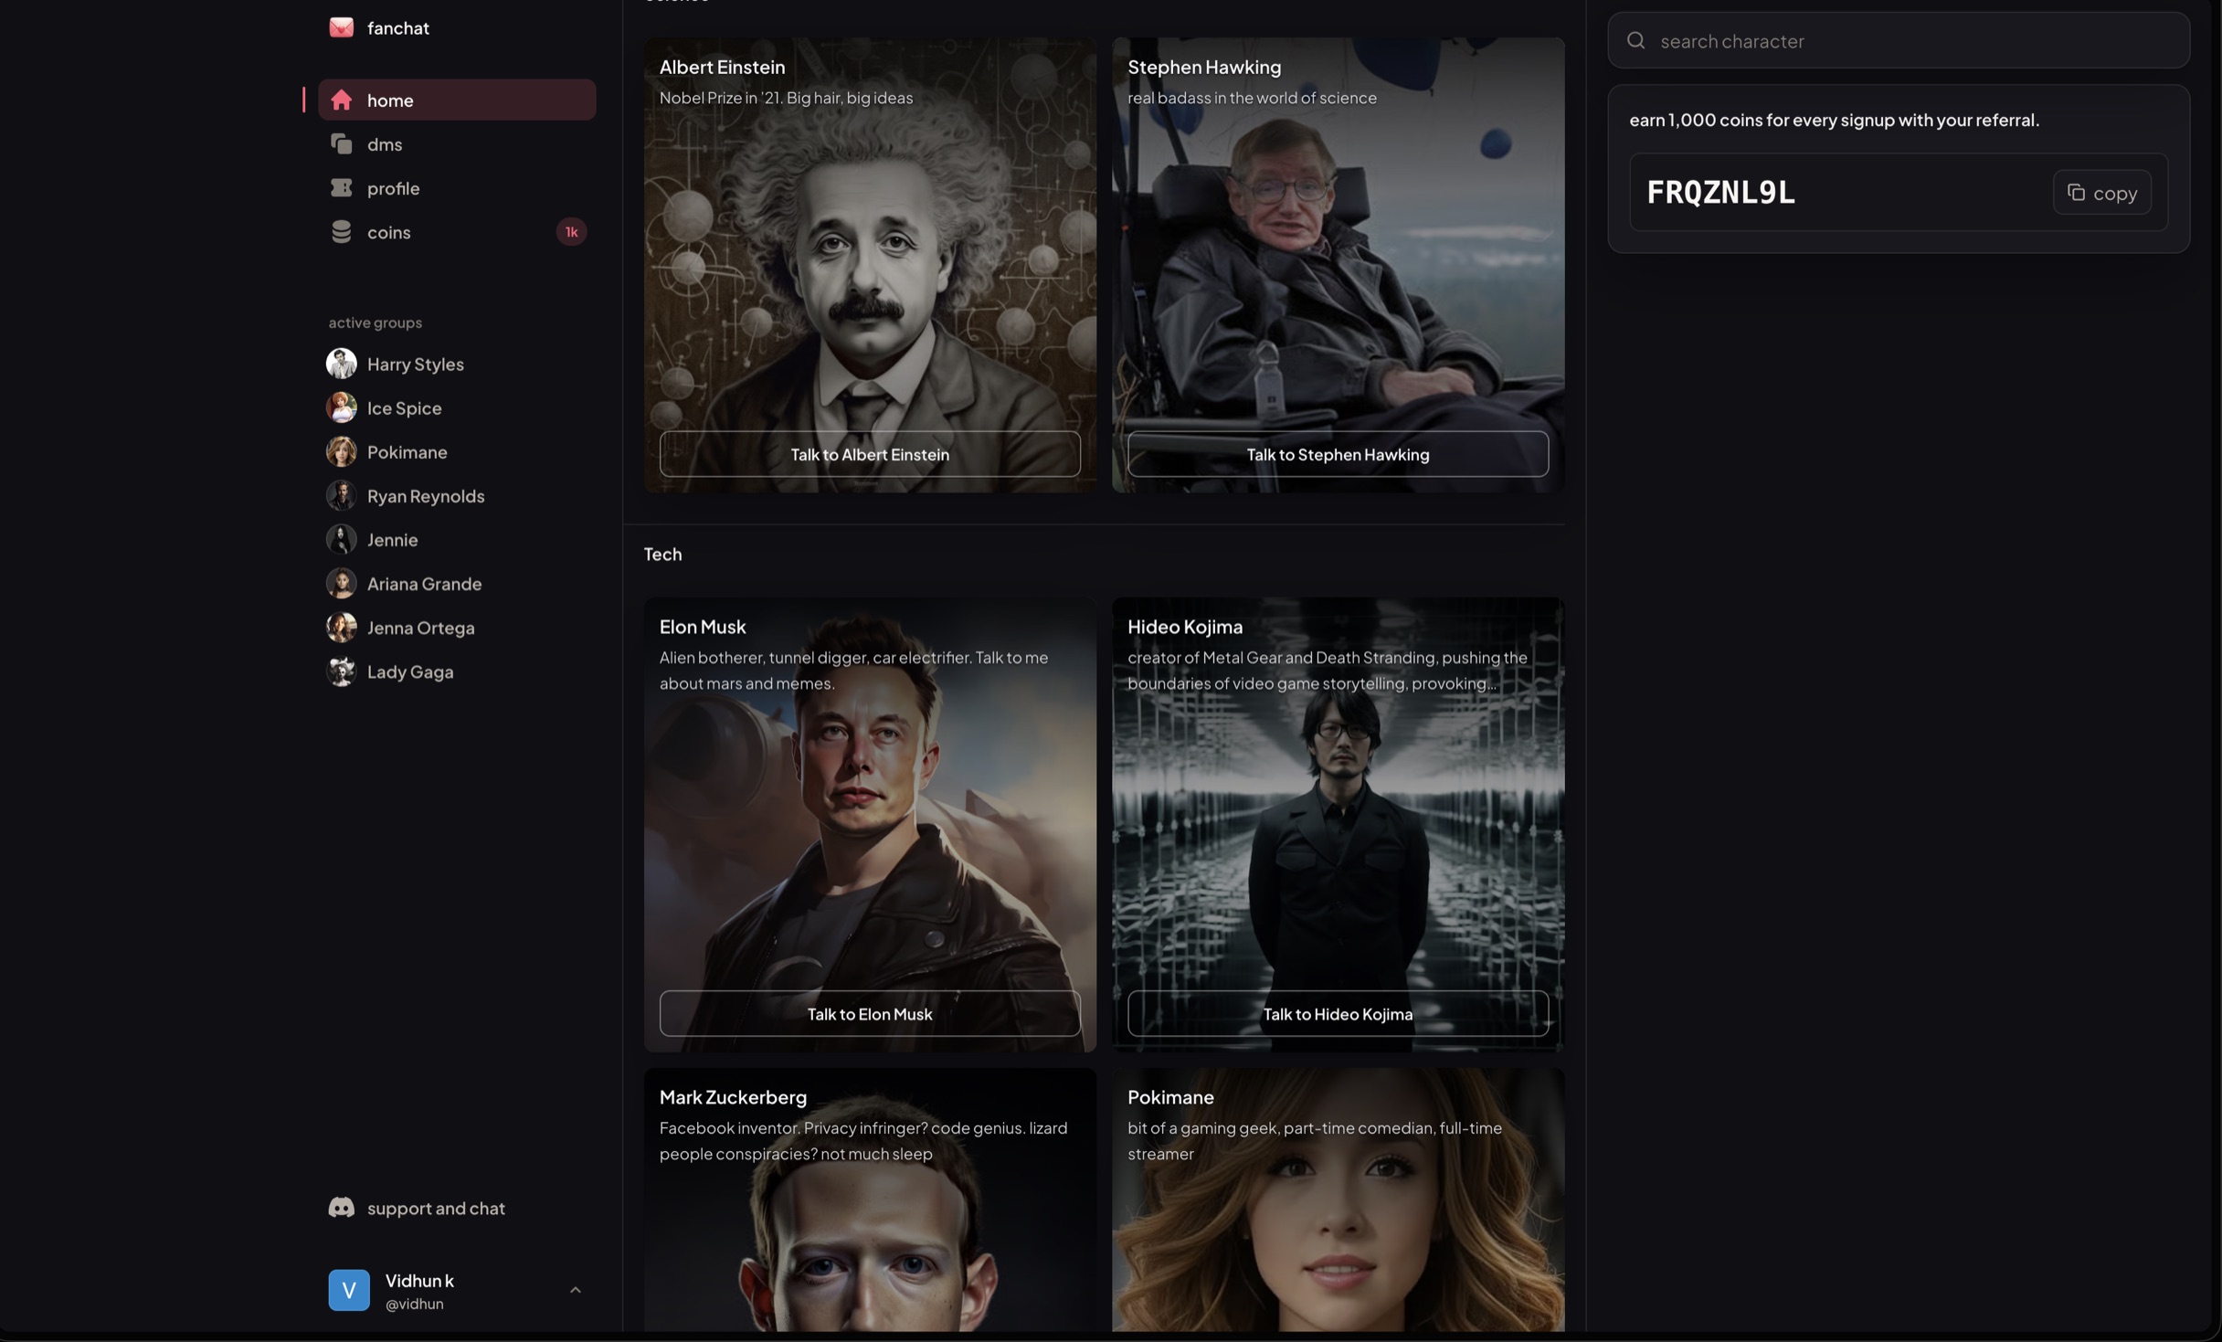Click the Ariana Grande avatar
This screenshot has height=1342, width=2222.
[x=341, y=583]
